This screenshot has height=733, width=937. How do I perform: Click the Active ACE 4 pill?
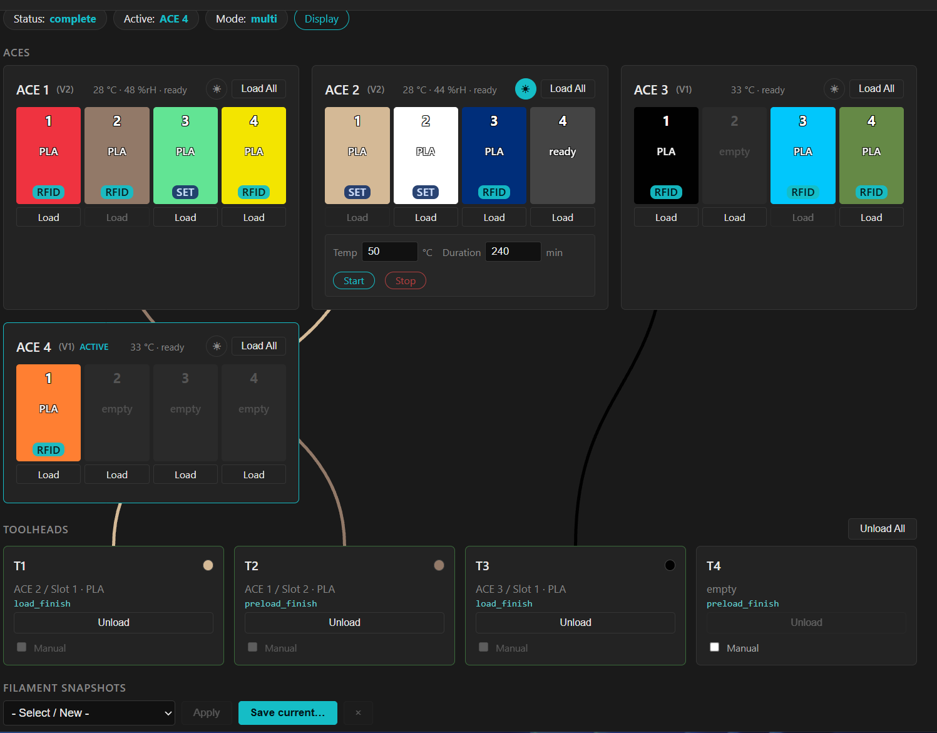(156, 19)
